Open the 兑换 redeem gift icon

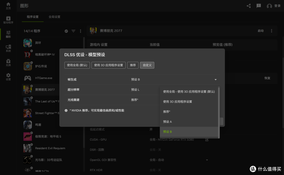(x=8, y=62)
